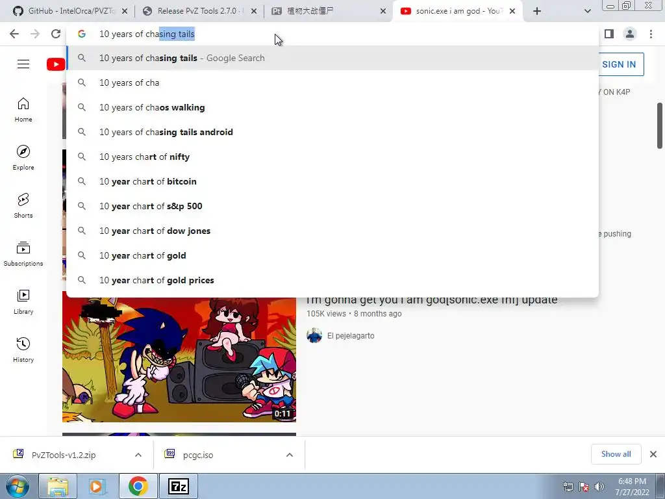The height and width of the screenshot is (499, 665).
Task: Open YouTube Library in sidebar
Action: coord(23,301)
